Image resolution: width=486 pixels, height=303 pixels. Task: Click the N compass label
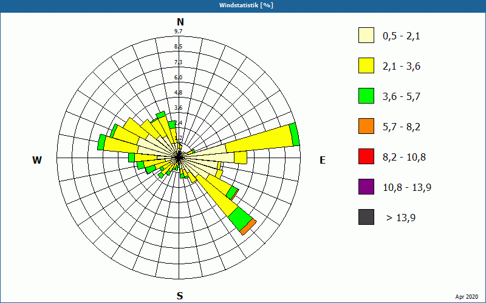point(180,22)
